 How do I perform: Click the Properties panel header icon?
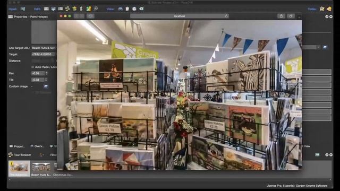(11, 16)
